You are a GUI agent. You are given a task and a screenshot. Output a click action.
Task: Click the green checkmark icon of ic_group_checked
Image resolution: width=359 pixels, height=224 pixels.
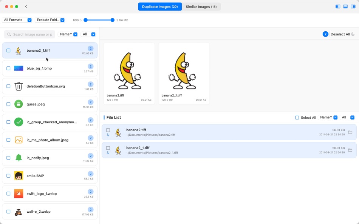point(19,122)
